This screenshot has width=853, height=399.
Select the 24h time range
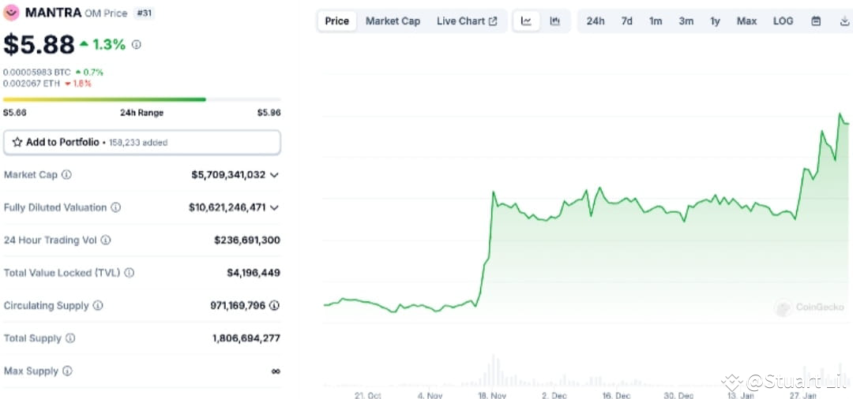pos(596,21)
